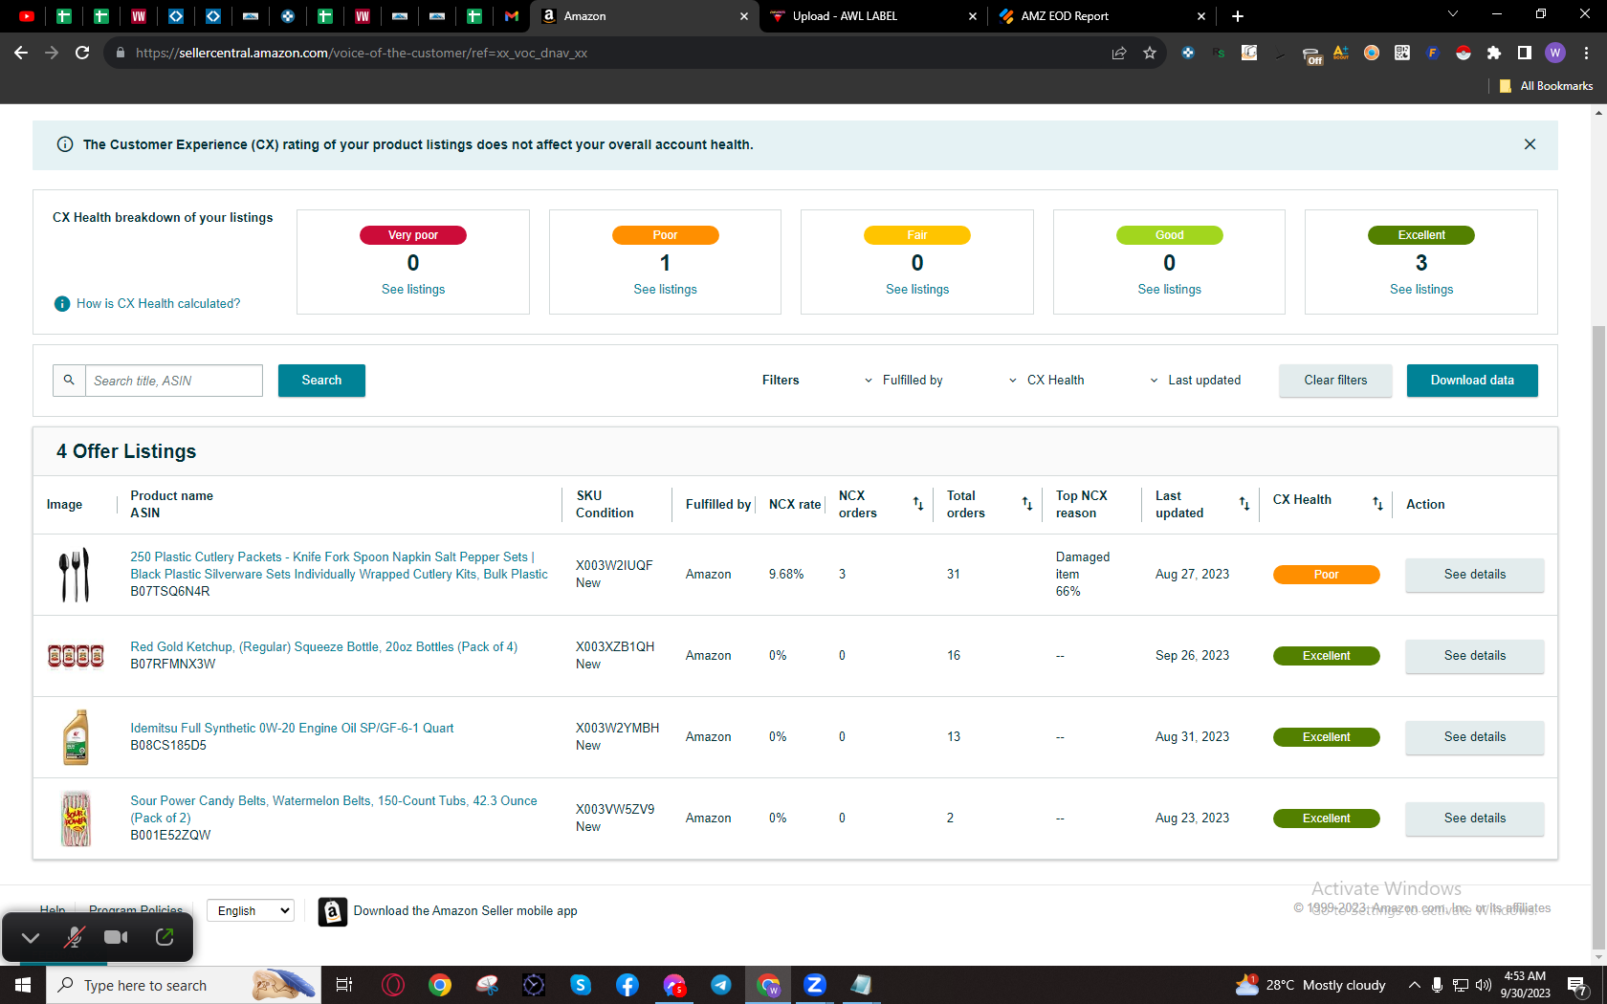
Task: Open the Red Gold Ketchup product link
Action: click(x=323, y=647)
